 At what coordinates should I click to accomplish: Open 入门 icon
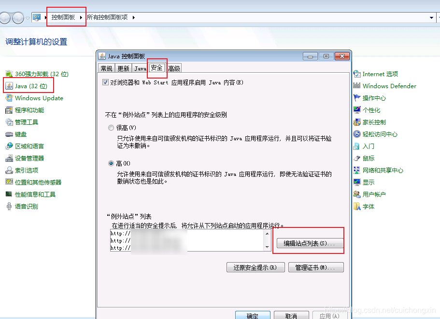[x=356, y=146]
